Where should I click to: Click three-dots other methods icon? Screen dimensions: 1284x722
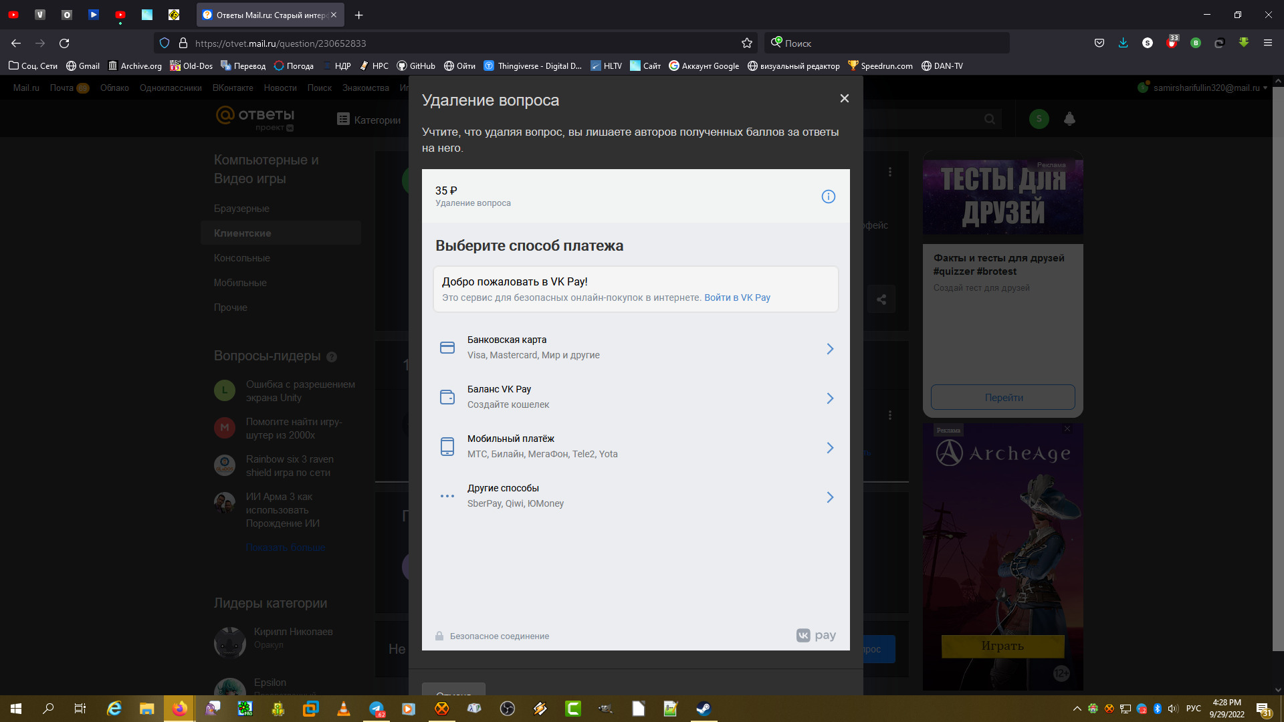(447, 496)
